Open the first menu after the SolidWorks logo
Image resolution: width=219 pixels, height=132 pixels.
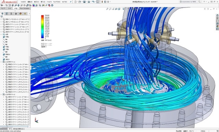coord(23,2)
